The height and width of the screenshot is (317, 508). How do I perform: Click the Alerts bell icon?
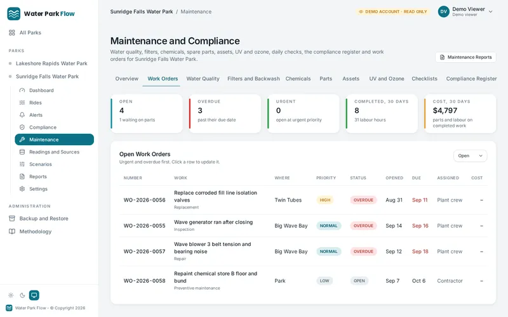point(22,115)
